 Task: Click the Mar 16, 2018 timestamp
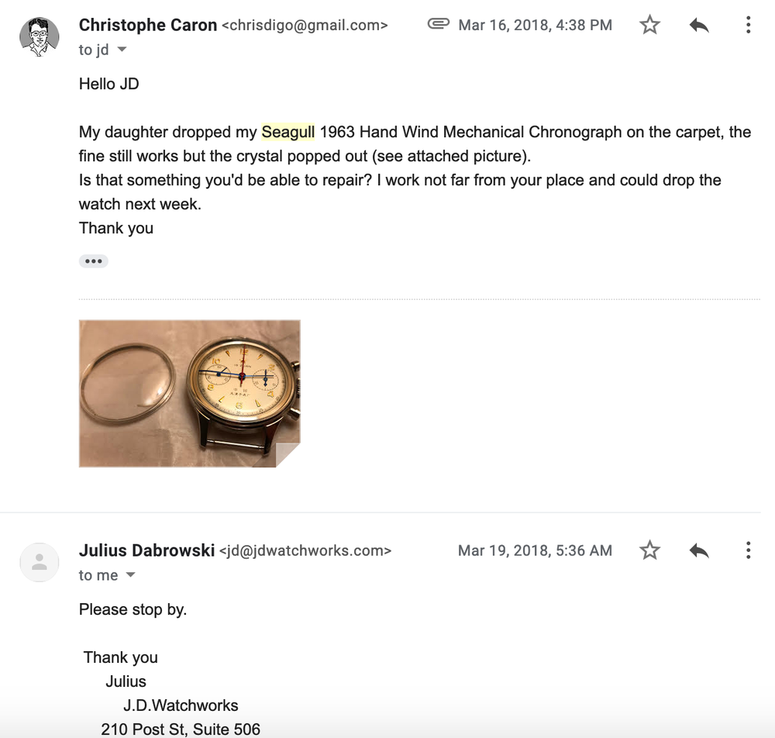pos(535,26)
